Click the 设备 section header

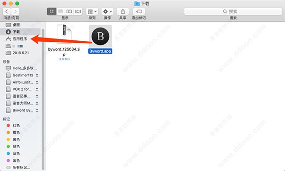[6, 62]
